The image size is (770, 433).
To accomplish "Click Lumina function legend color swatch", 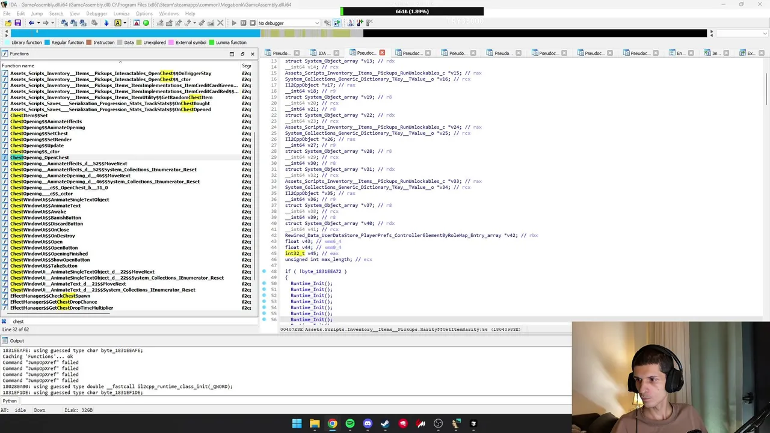I will coord(212,43).
